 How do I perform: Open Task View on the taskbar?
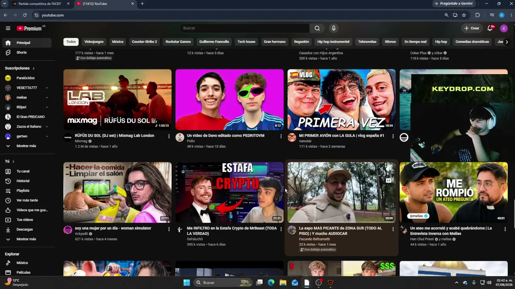260,283
